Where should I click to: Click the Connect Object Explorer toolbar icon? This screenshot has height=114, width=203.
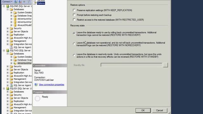pyautogui.click(x=16, y=2)
